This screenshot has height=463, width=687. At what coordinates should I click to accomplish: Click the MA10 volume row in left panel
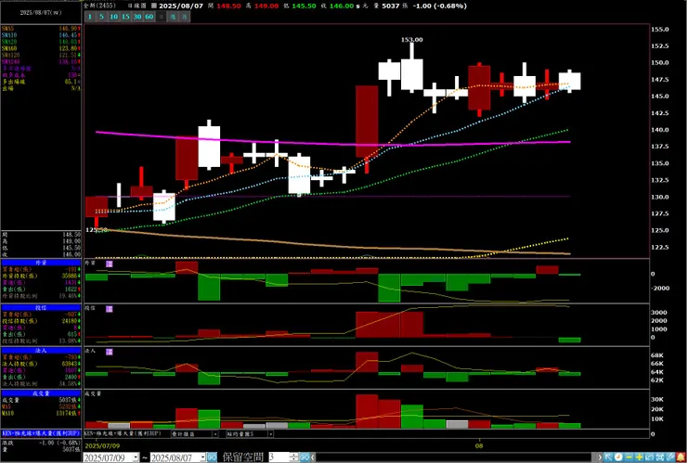coord(41,413)
